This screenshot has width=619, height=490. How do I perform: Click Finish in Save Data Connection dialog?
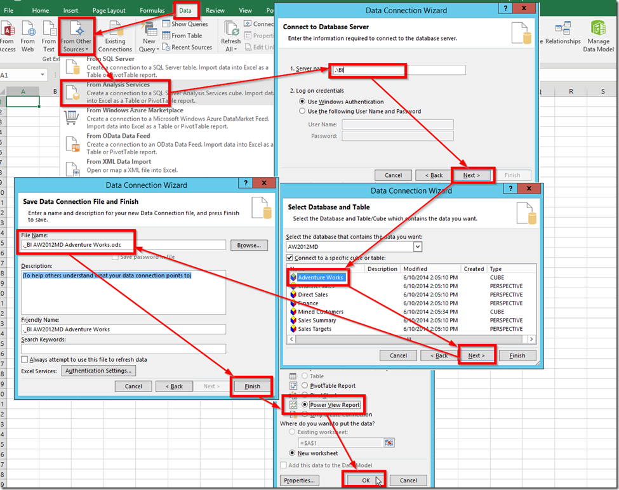click(252, 387)
